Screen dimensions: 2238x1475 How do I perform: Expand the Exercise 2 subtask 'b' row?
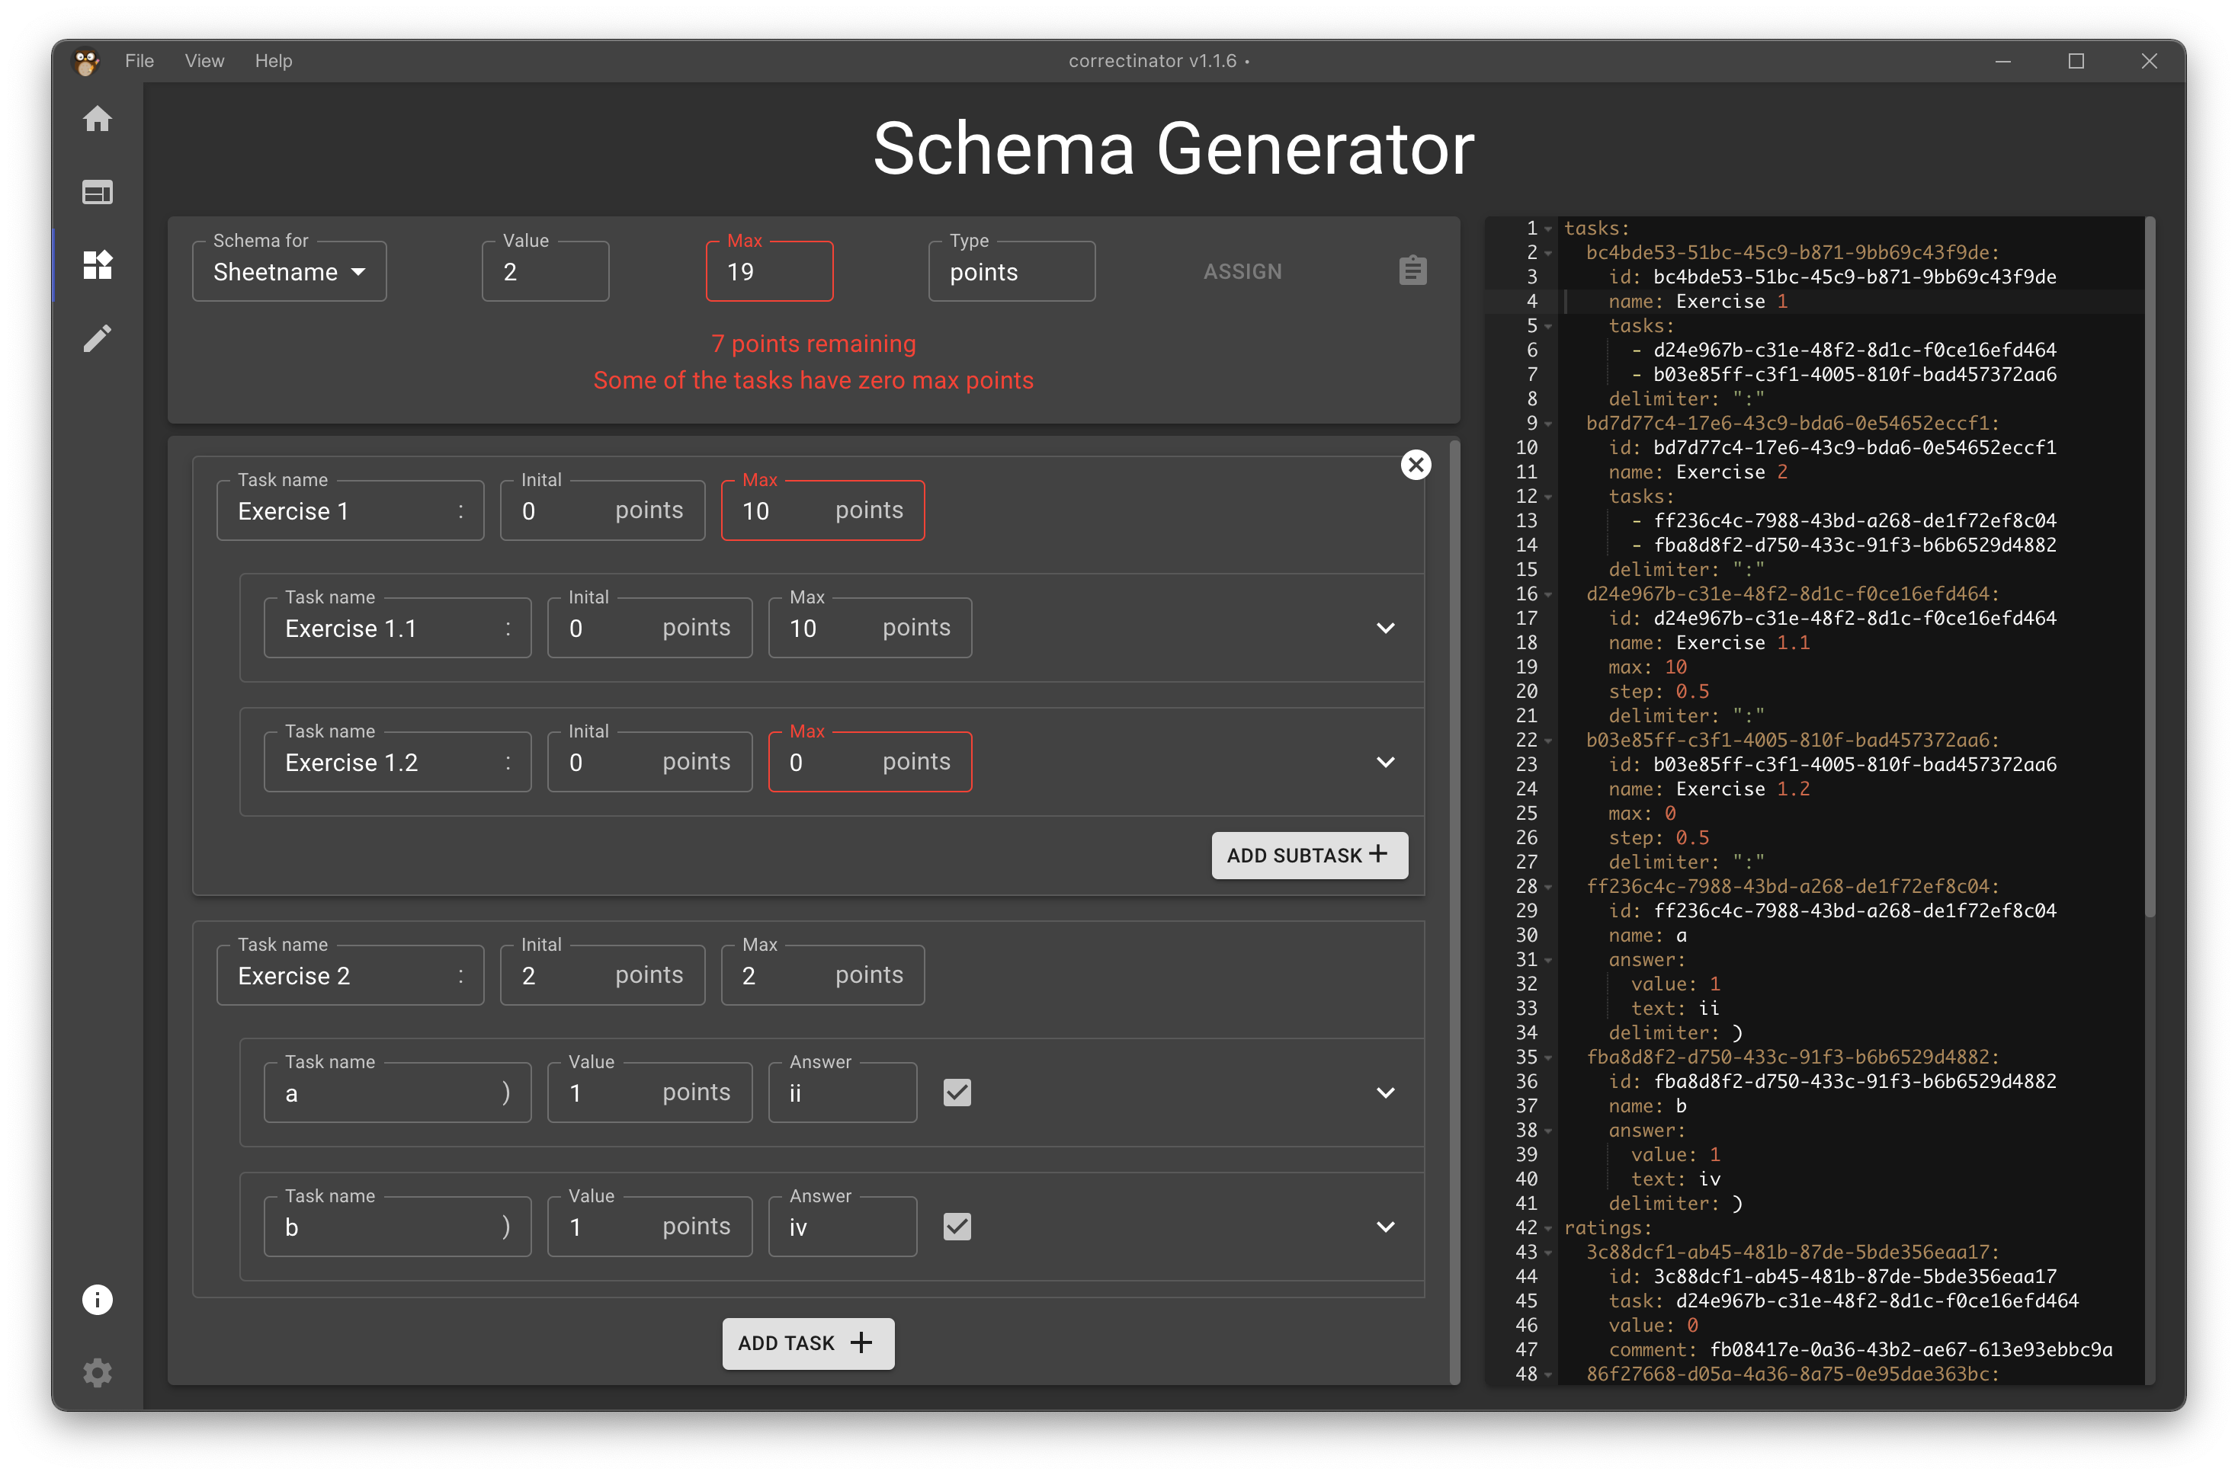[1387, 1227]
